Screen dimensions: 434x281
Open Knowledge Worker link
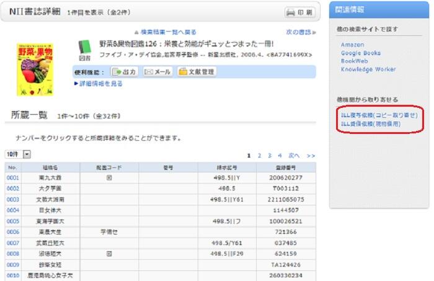368,69
